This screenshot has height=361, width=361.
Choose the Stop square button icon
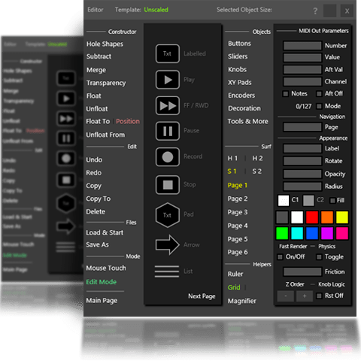[x=168, y=185]
